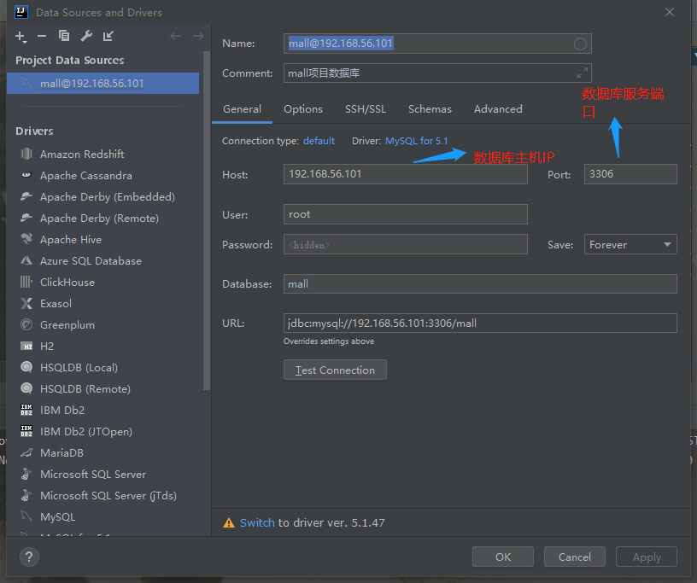Click the Name input field

click(437, 44)
